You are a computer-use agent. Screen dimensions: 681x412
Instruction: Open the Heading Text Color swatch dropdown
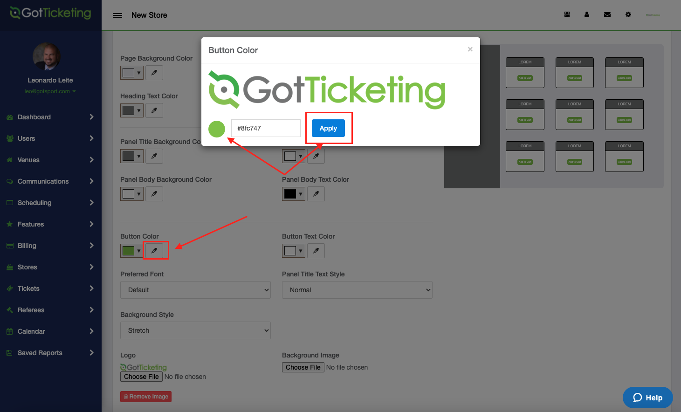click(x=132, y=110)
